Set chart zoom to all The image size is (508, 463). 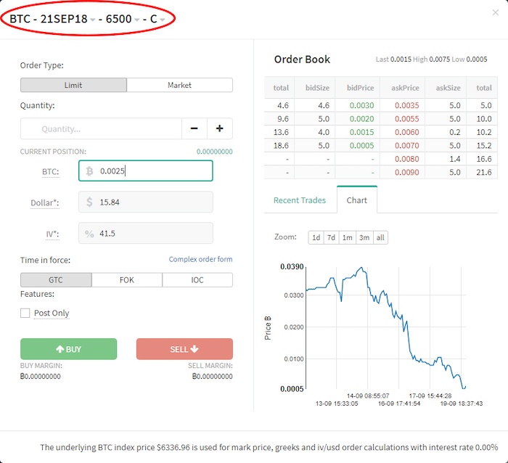[x=380, y=237]
